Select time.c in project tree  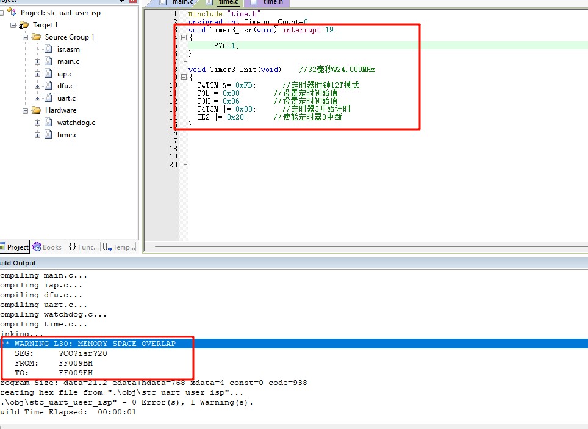pyautogui.click(x=67, y=135)
